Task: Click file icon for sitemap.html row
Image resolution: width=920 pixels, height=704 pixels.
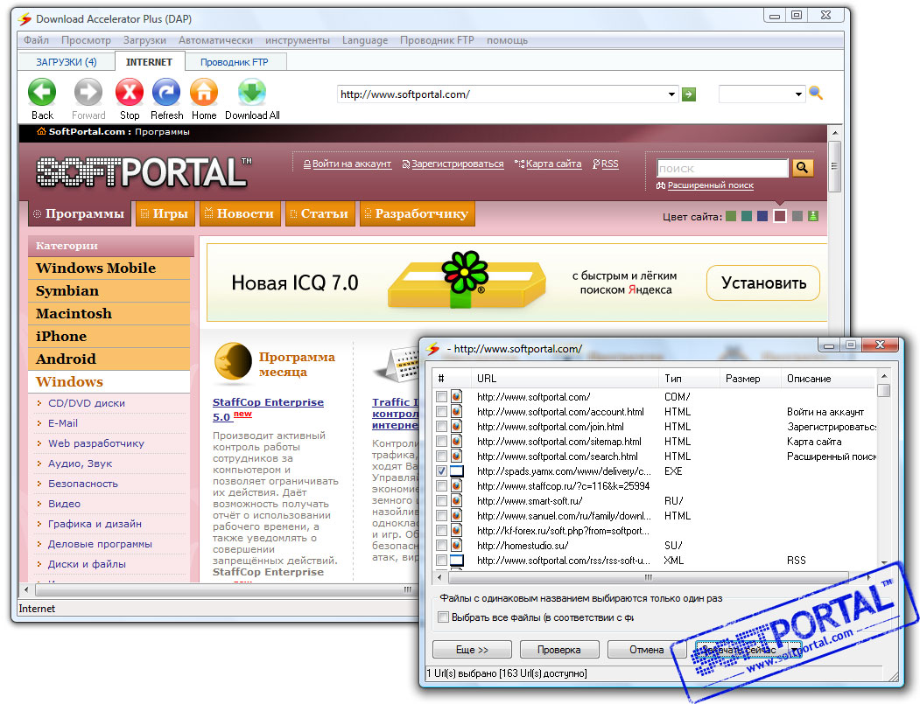Action: [456, 441]
